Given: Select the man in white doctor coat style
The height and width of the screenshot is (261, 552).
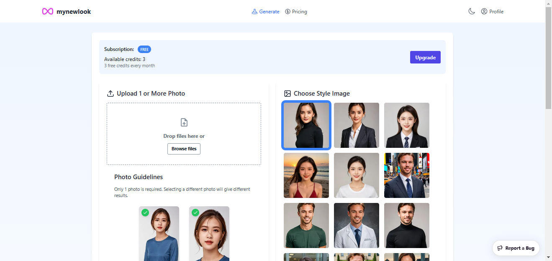Looking at the screenshot, I should point(357,226).
